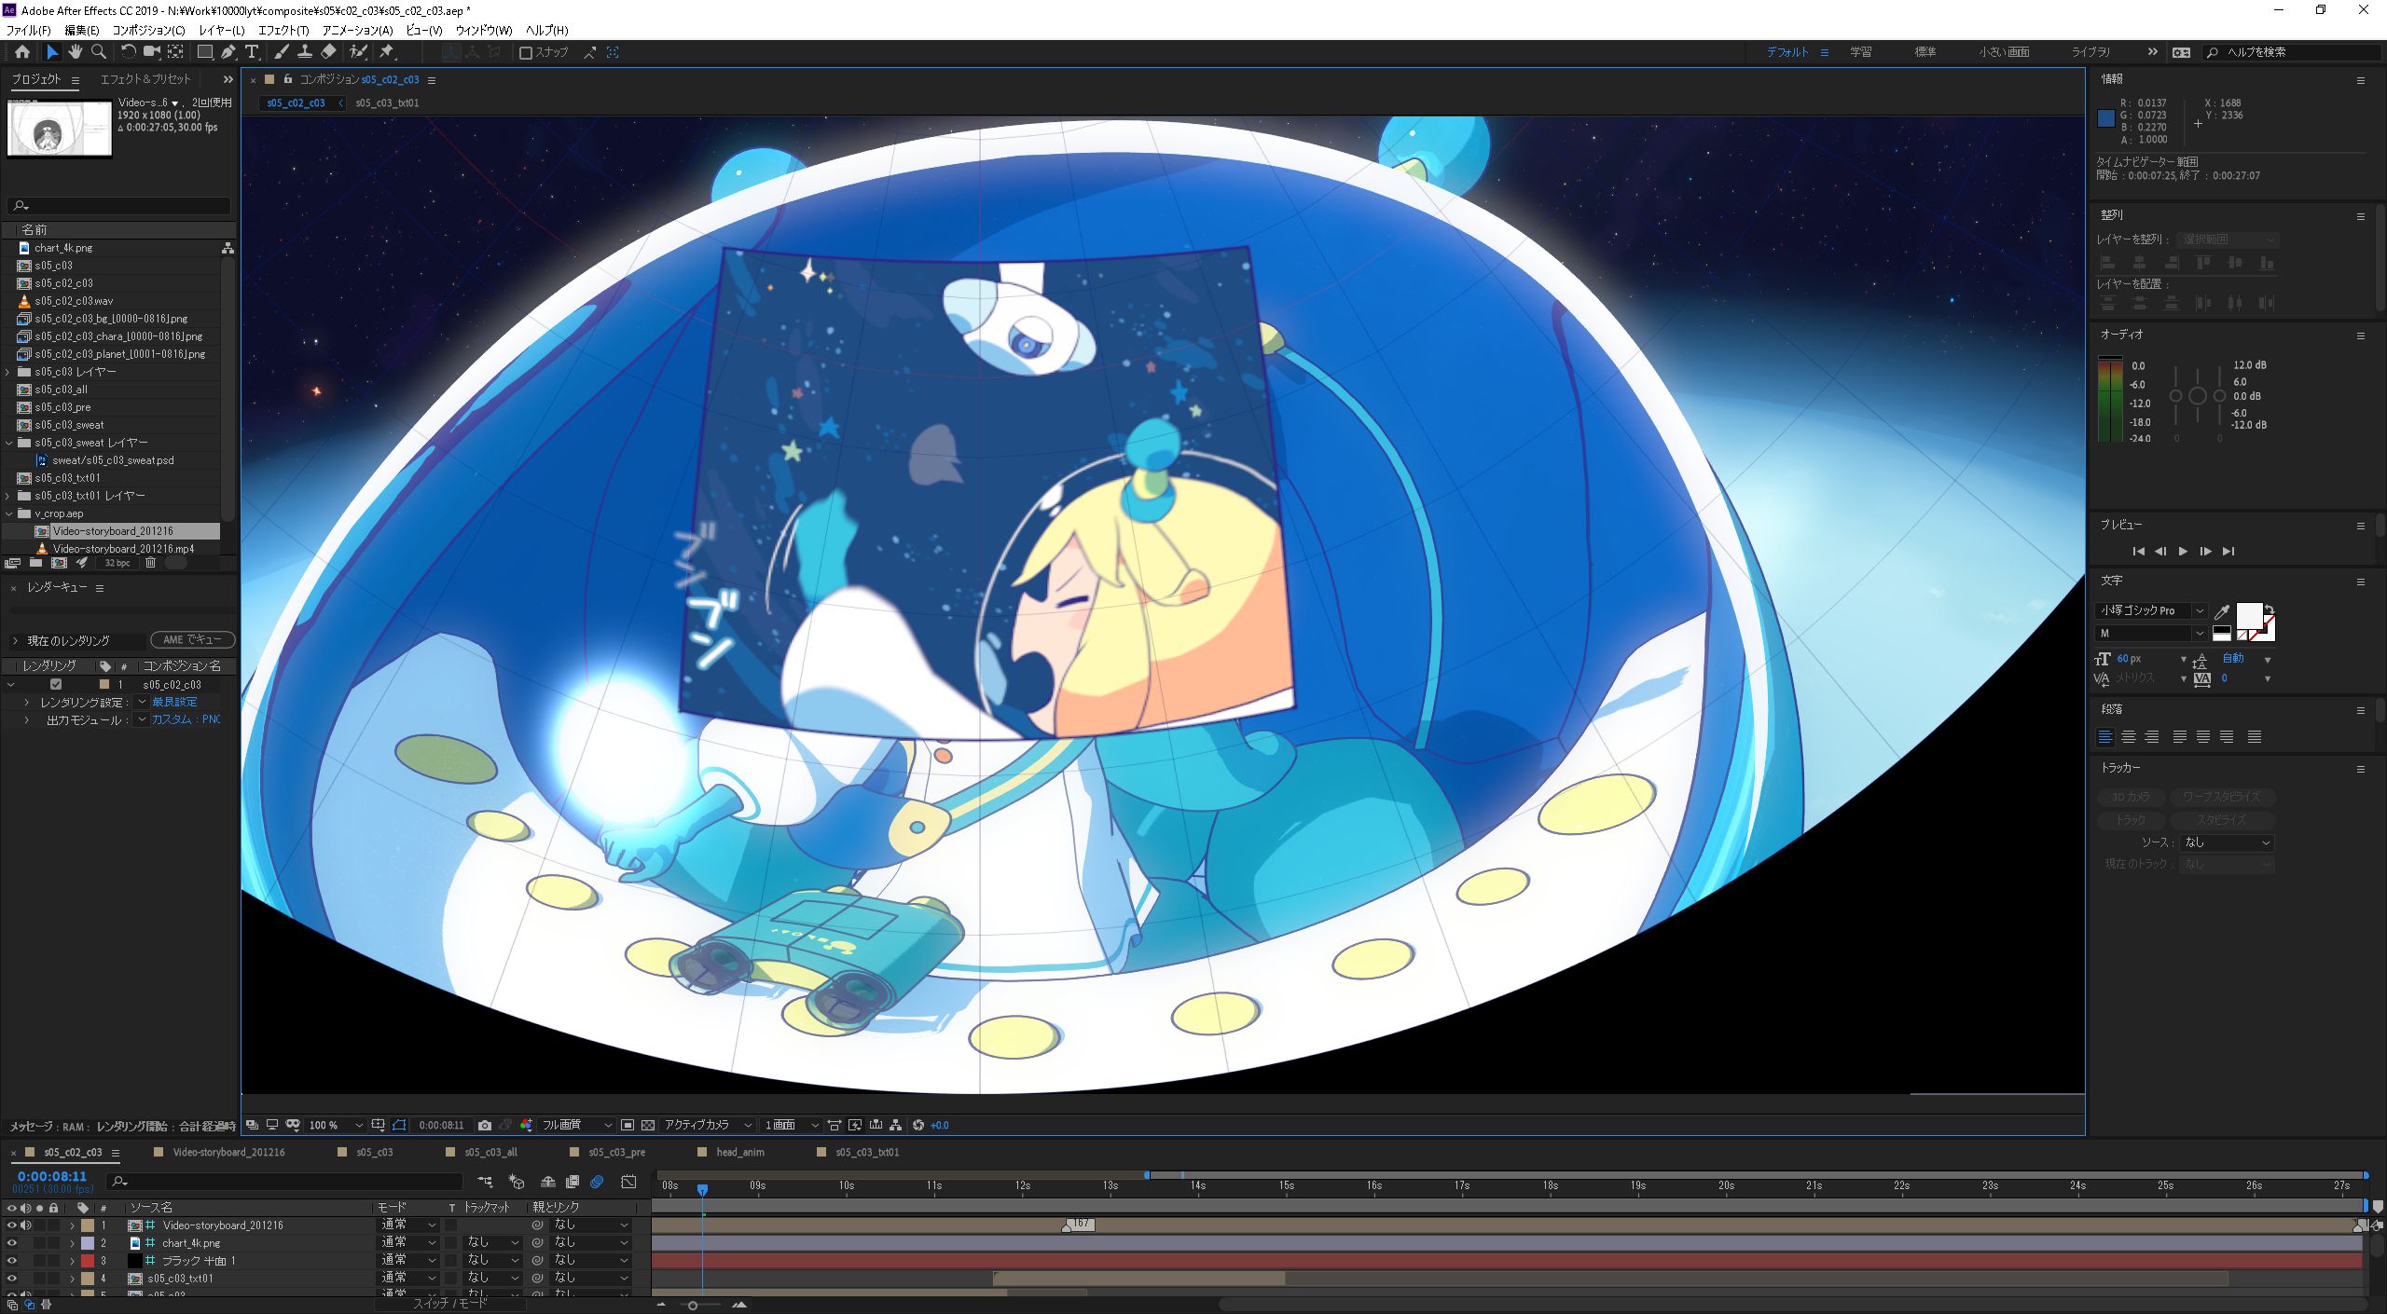The height and width of the screenshot is (1314, 2387).
Task: Enable motion blur for timeline layers
Action: point(598,1182)
